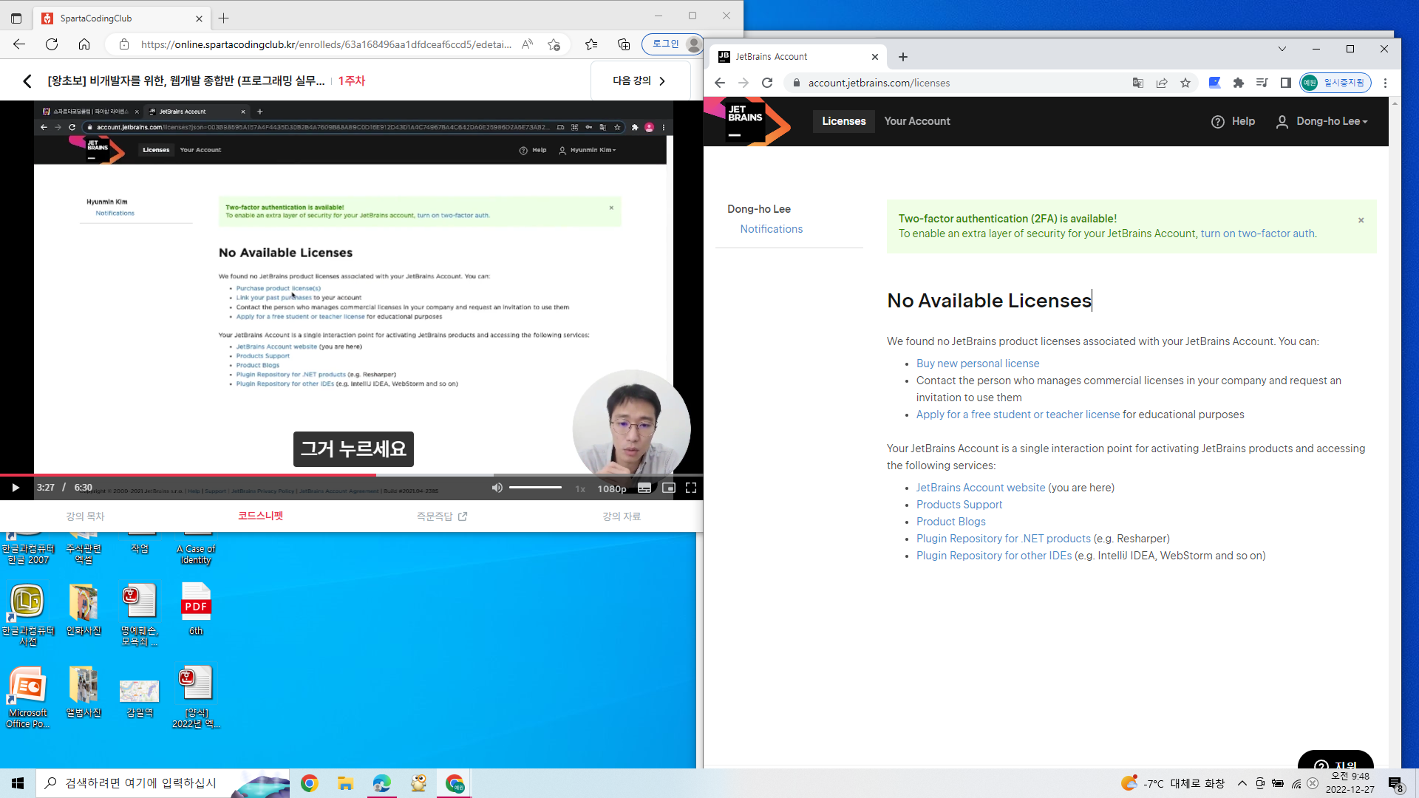Seek on the red video progress bar
1419x798 pixels.
coord(351,475)
